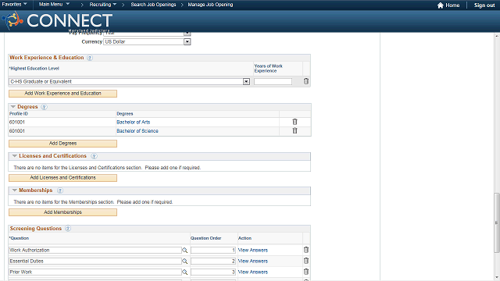Go to Home page
The width and height of the screenshot is (500, 281).
click(448, 5)
